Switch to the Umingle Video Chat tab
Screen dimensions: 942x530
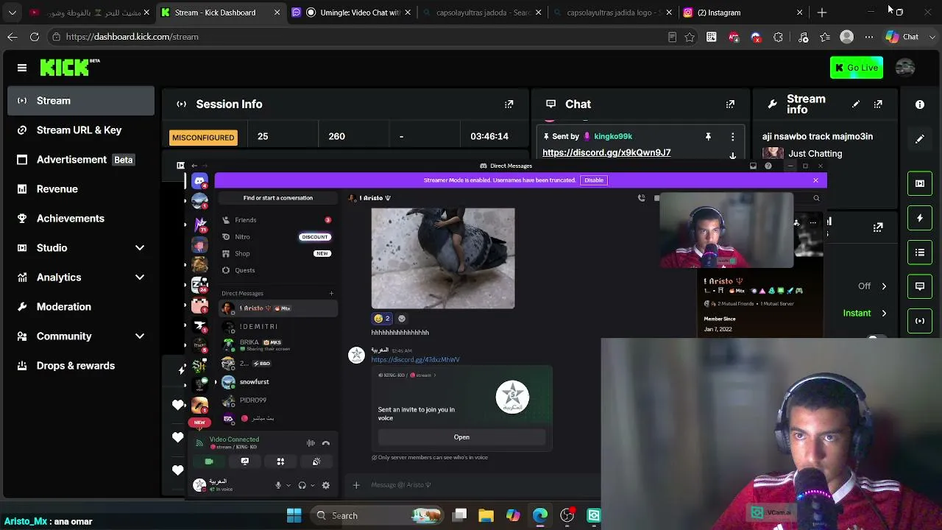click(x=352, y=13)
